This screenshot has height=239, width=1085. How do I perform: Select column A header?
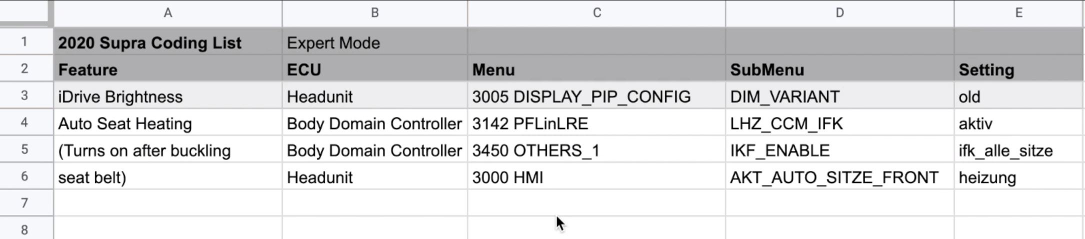(x=168, y=13)
